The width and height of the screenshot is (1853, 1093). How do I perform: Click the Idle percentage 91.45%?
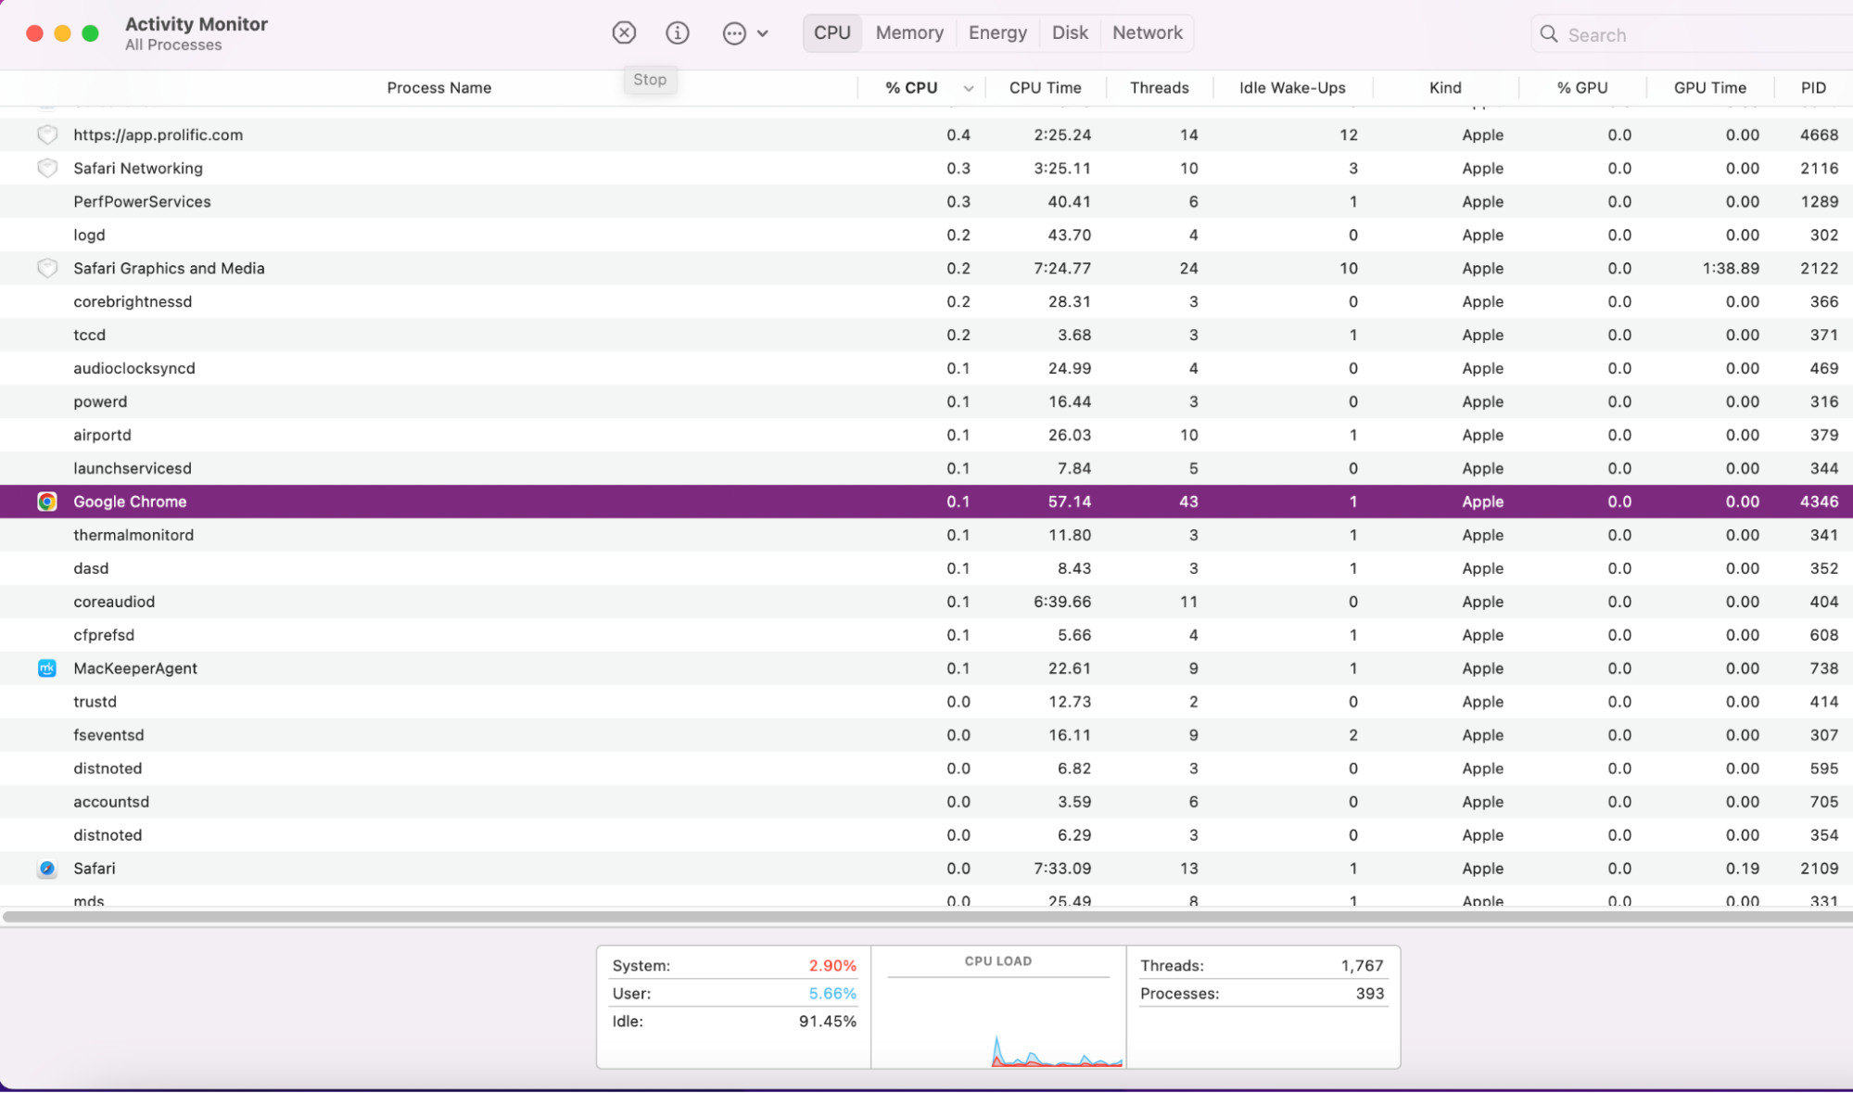point(827,1021)
